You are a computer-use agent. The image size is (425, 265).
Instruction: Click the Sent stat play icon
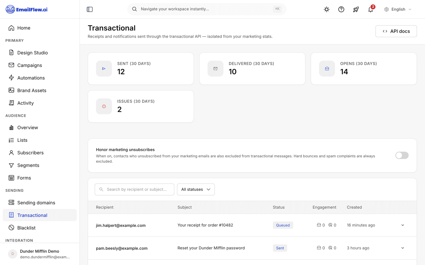pos(104,69)
